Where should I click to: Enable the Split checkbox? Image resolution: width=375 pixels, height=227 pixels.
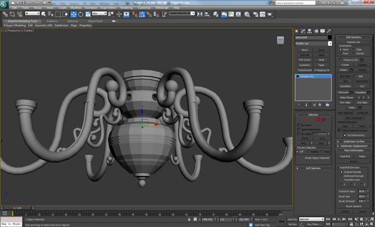point(356,76)
